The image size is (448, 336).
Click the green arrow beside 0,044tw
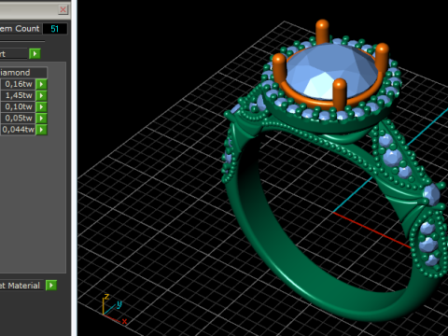(x=41, y=130)
